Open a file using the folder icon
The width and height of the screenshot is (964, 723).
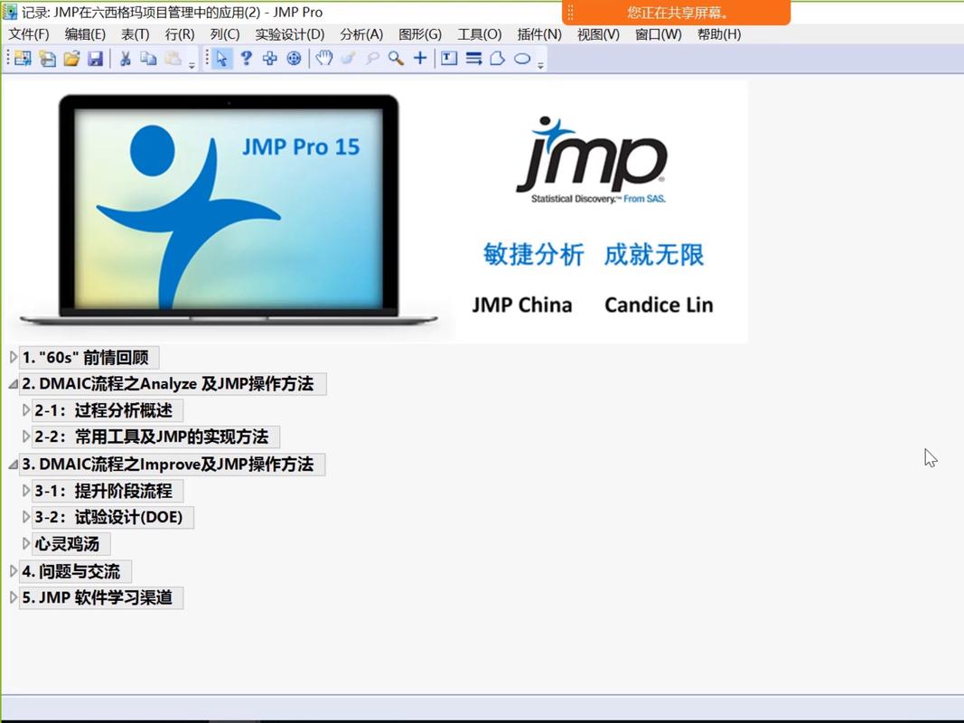(71, 59)
